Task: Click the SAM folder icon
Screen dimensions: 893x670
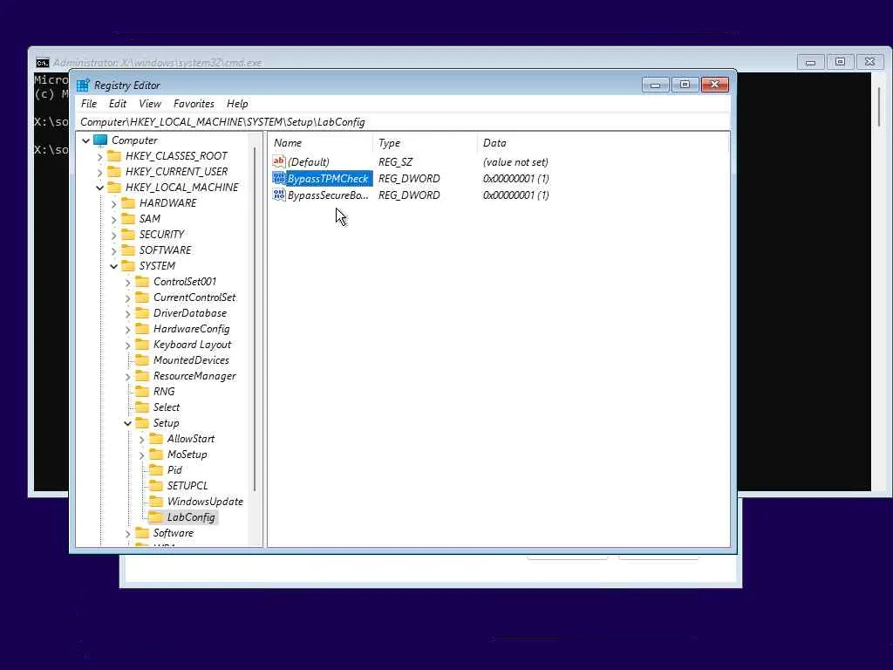Action: pos(129,219)
